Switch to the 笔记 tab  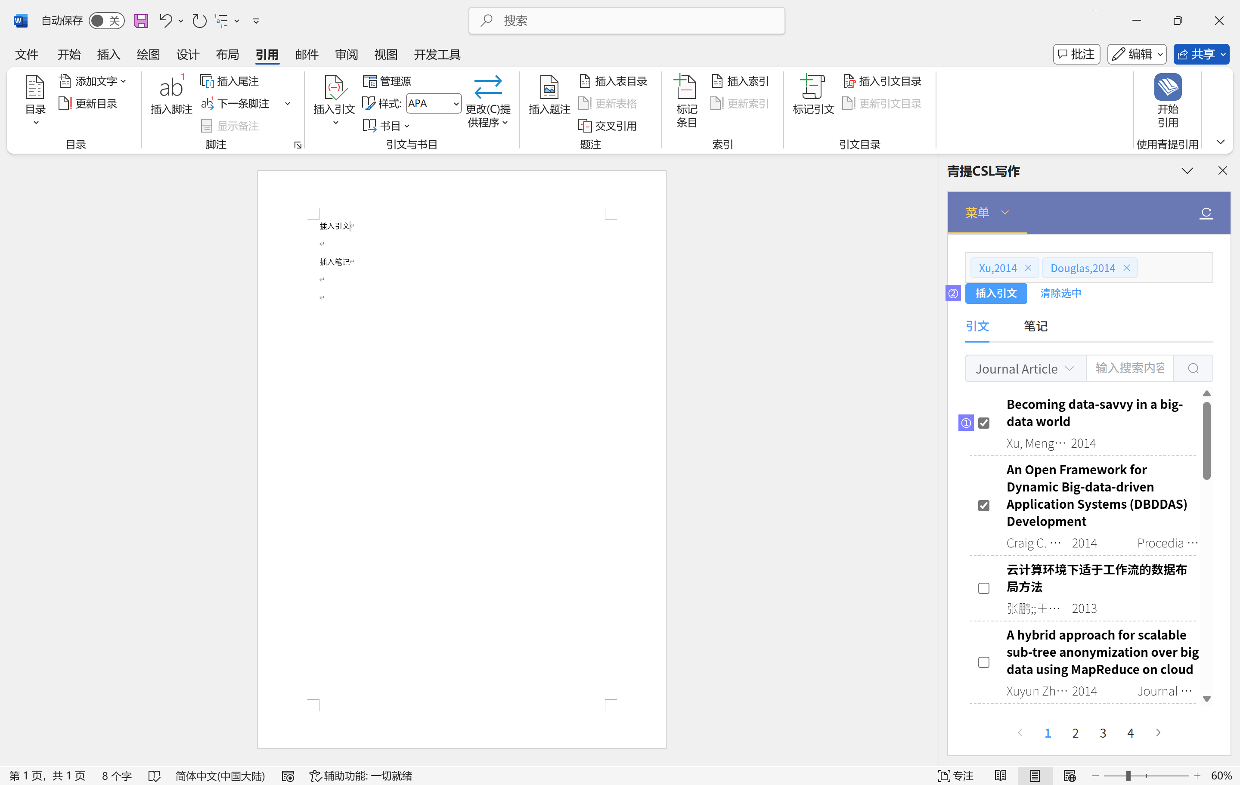pyautogui.click(x=1035, y=326)
